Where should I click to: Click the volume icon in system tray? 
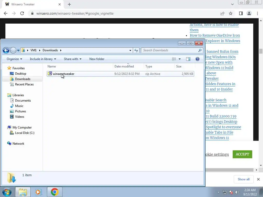(237, 192)
